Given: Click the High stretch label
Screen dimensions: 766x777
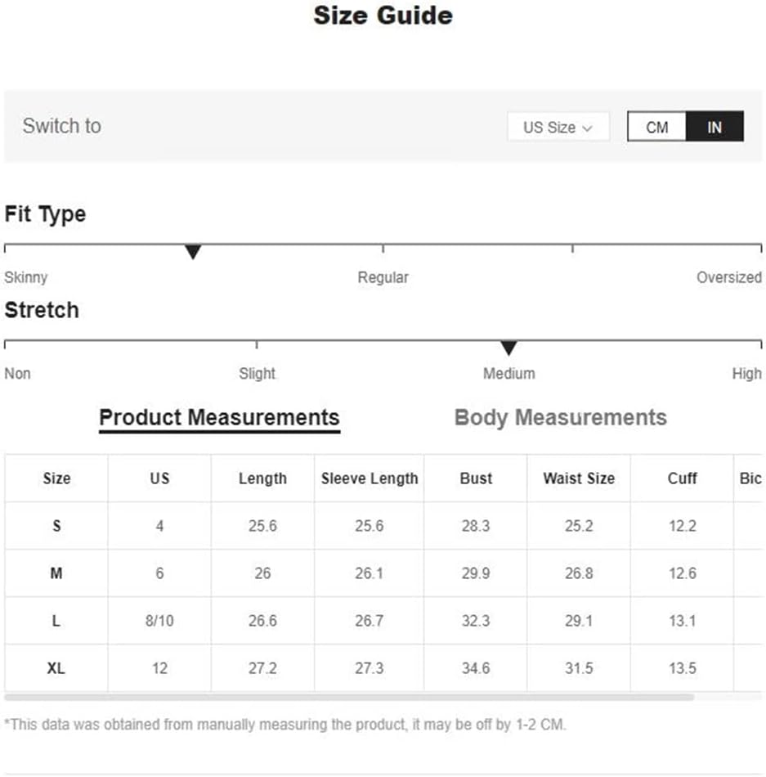Looking at the screenshot, I should [746, 374].
